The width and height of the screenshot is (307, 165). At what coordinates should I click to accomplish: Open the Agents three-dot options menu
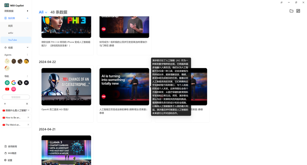tap(27, 55)
